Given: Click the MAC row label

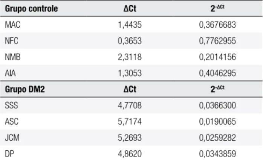Looking at the screenshot, I should (x=13, y=25).
